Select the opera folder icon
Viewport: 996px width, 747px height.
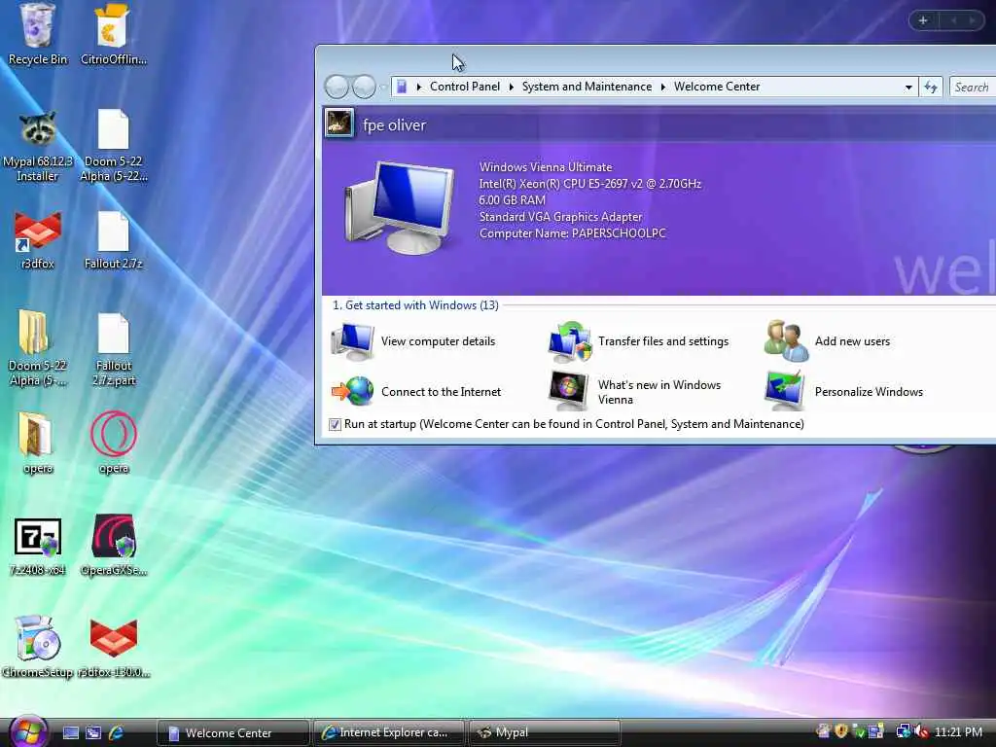tap(35, 434)
